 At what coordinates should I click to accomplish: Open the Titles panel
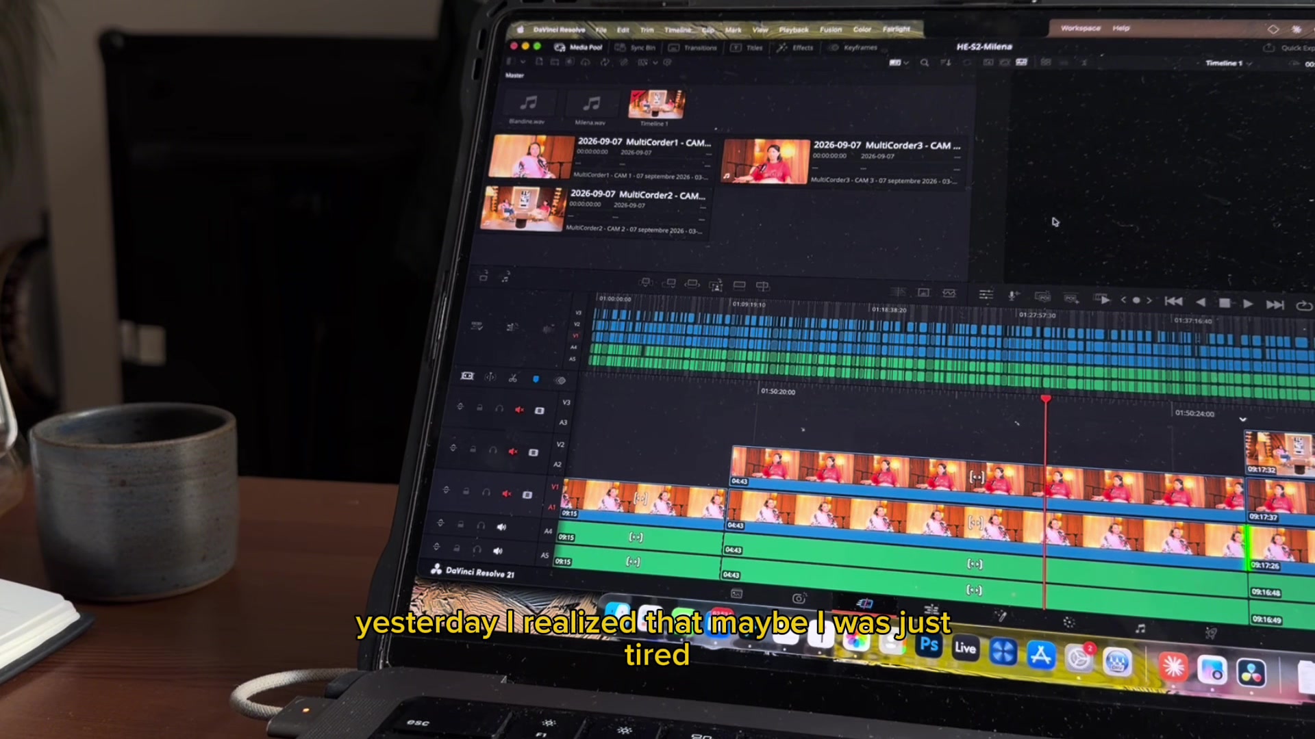click(747, 48)
